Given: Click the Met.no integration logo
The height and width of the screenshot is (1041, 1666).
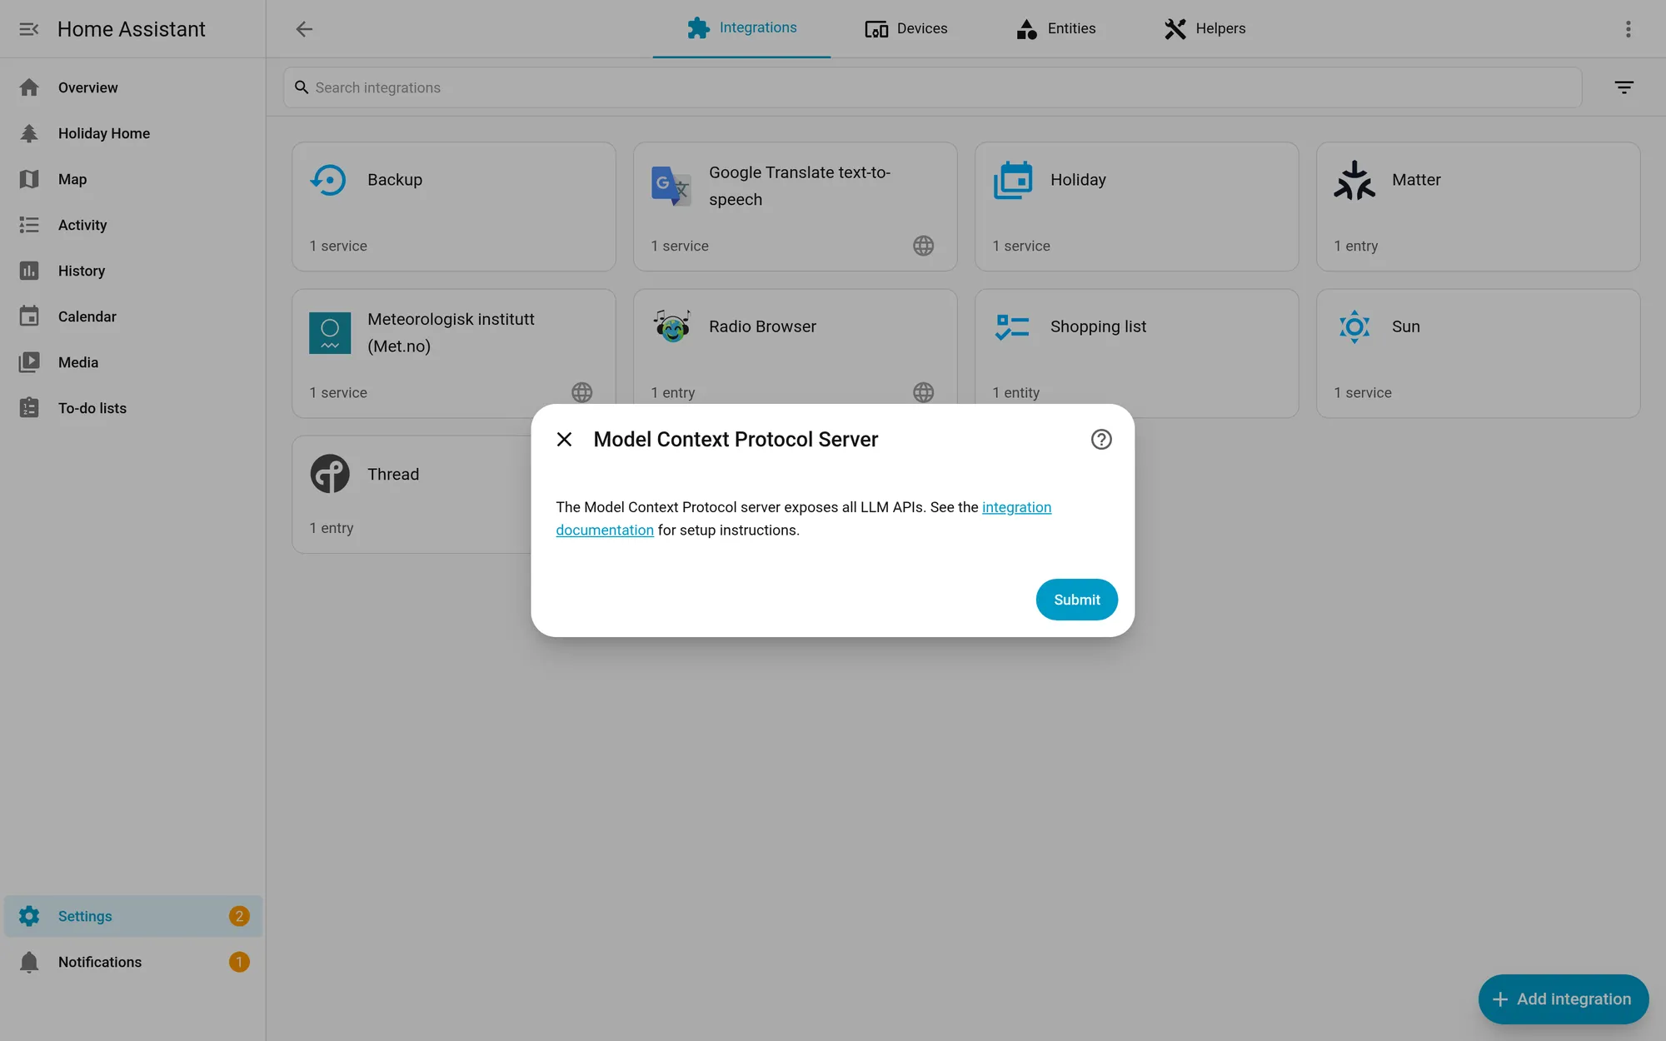Looking at the screenshot, I should (x=330, y=332).
